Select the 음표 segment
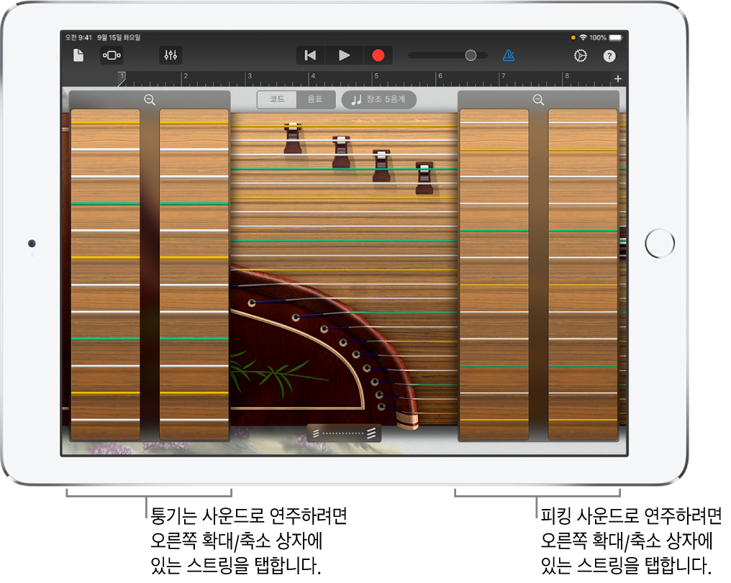The width and height of the screenshot is (731, 583). click(316, 99)
